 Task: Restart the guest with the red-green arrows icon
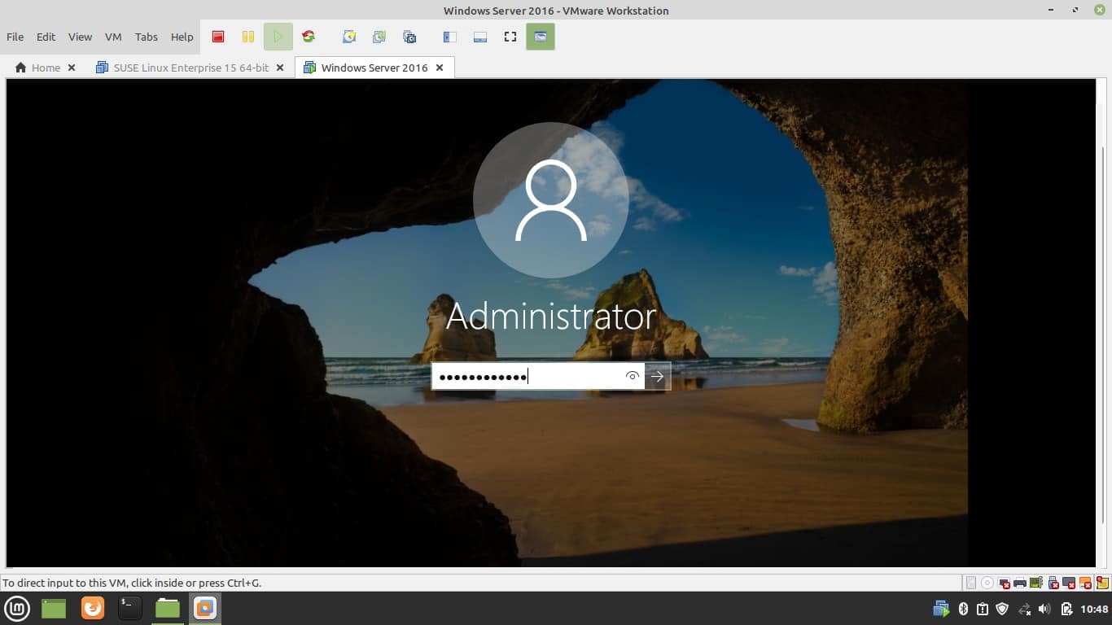click(308, 37)
